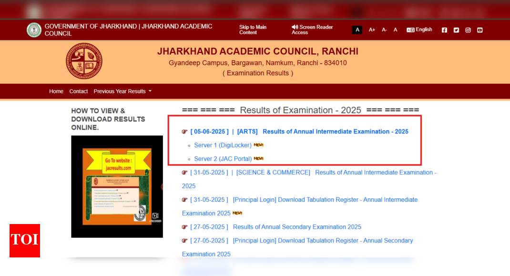The width and height of the screenshot is (510, 276).
Task: Expand Previous Year Results dropdown menu
Action: point(122,92)
